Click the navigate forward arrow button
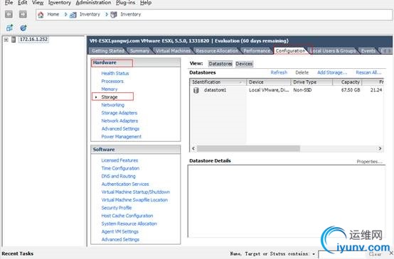Screen dimensions: 394x259 [23, 14]
